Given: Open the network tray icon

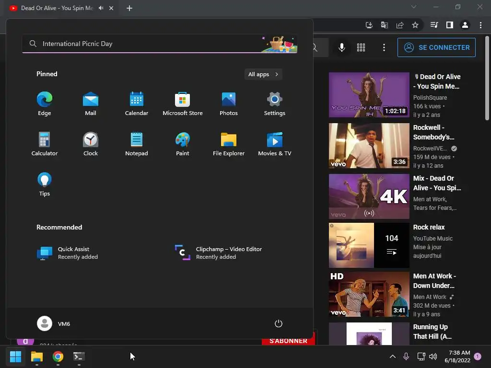Looking at the screenshot, I should pos(421,356).
